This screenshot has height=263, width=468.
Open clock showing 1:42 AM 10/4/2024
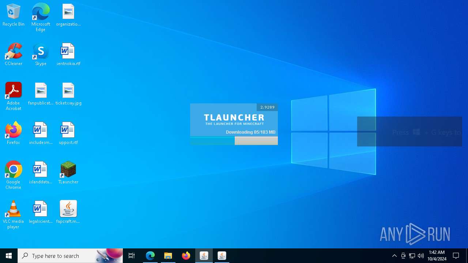437,256
